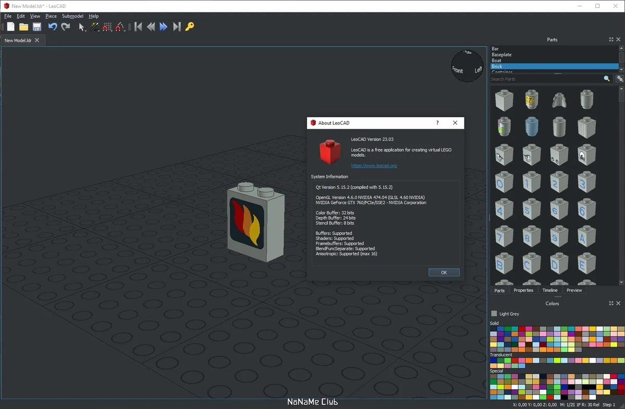Viewport: 625px width, 409px height.
Task: Pick the Select arrow tool
Action: [82, 27]
